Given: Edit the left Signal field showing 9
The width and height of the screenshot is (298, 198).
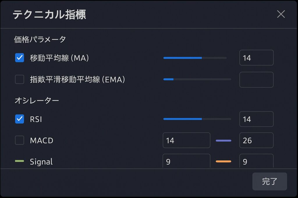Looking at the screenshot, I should (x=187, y=161).
